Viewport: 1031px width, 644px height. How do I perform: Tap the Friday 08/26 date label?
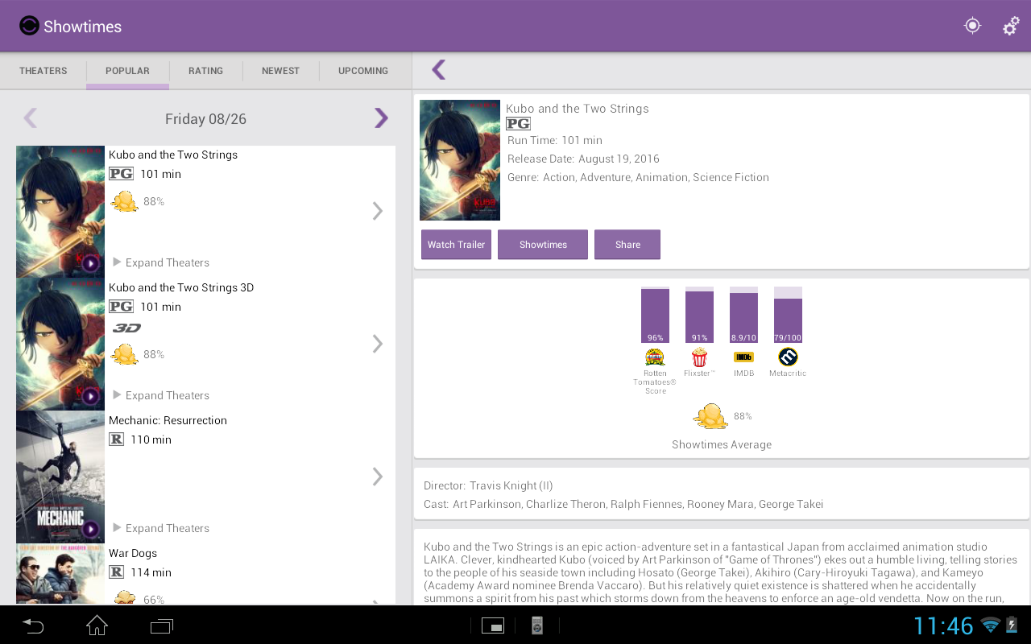(x=205, y=119)
